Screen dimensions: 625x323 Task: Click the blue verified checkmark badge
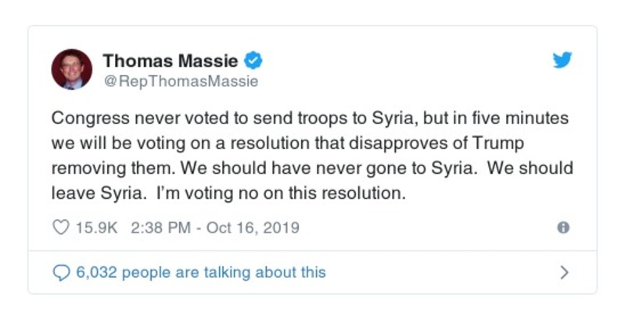click(x=253, y=60)
